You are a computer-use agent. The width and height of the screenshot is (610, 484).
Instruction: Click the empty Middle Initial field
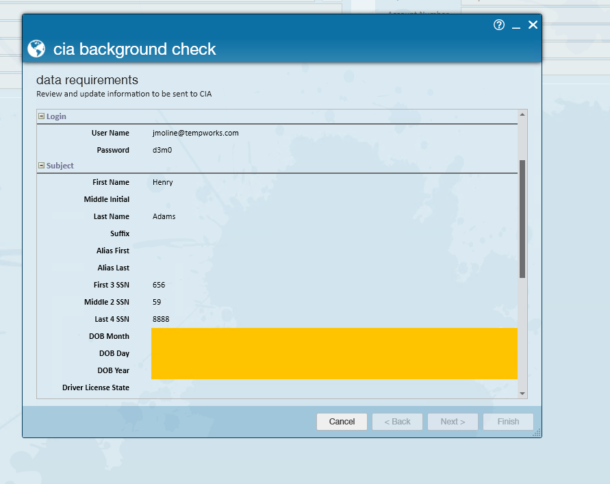335,199
